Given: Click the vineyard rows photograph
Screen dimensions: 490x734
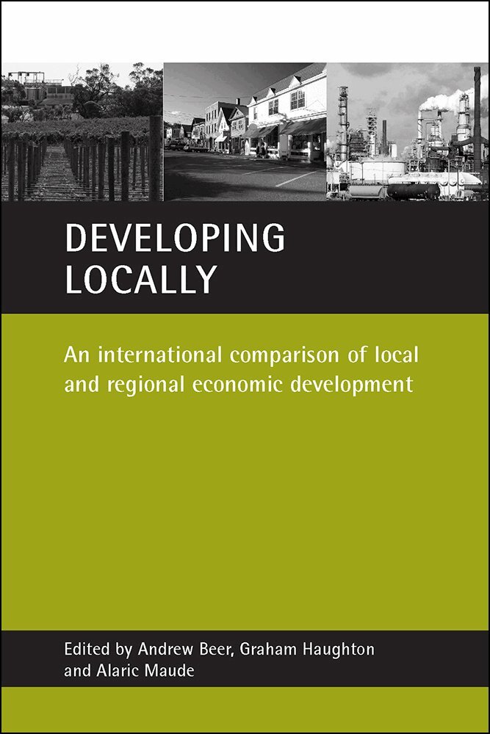Looking at the screenshot, I should [82, 131].
